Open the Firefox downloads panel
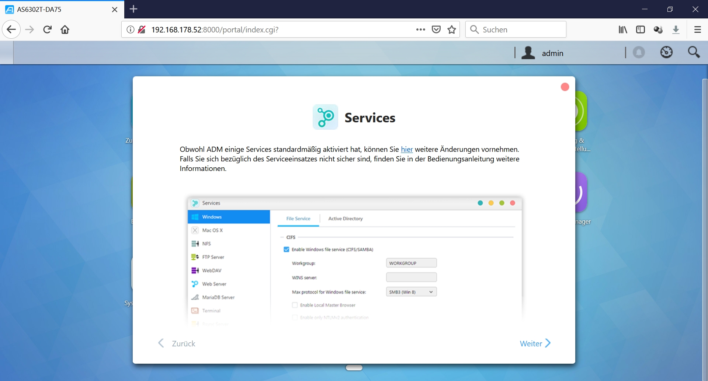Viewport: 708px width, 381px height. point(676,29)
